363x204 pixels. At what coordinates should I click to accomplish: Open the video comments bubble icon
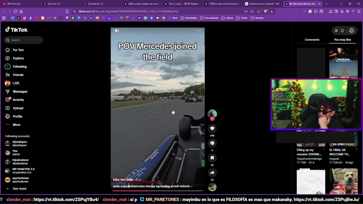tap(212, 143)
